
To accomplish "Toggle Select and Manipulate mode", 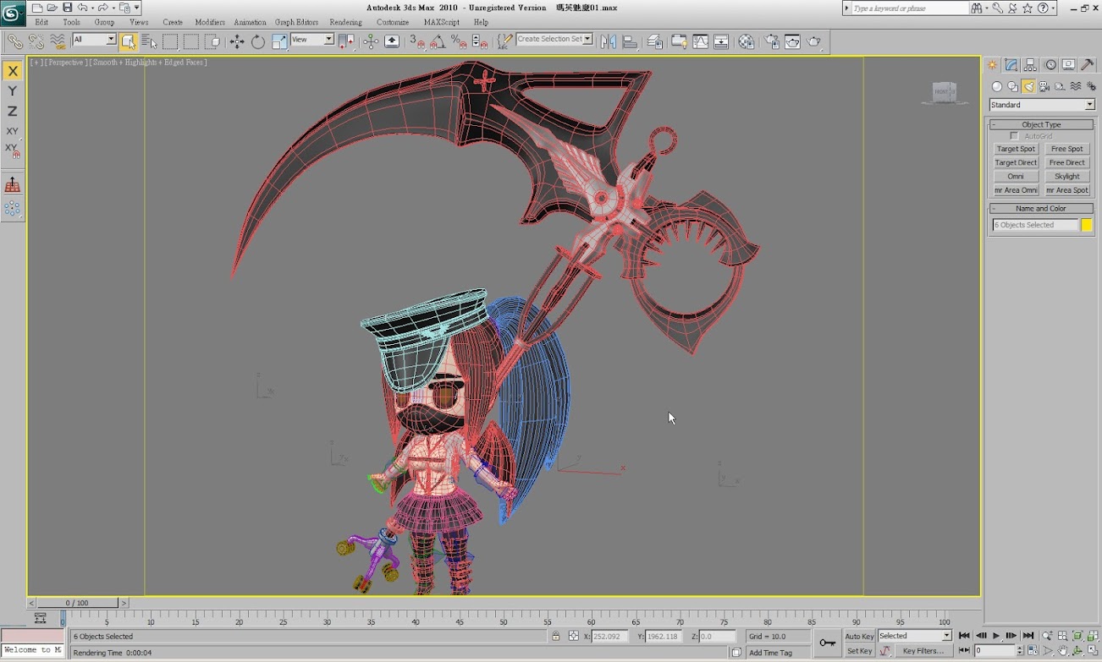I will 371,41.
